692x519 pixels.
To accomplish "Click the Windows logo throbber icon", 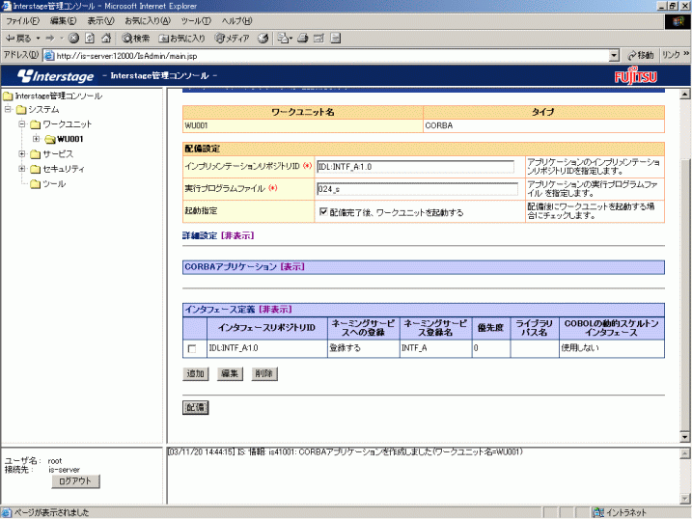I will [677, 21].
